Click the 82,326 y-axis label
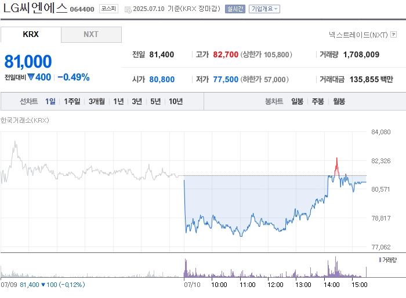Screen dimensions: 406x298 (x=381, y=161)
